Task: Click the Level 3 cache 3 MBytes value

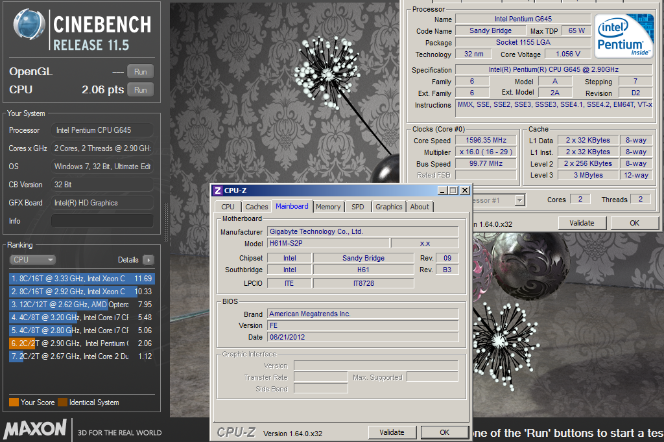Action: pyautogui.click(x=587, y=175)
